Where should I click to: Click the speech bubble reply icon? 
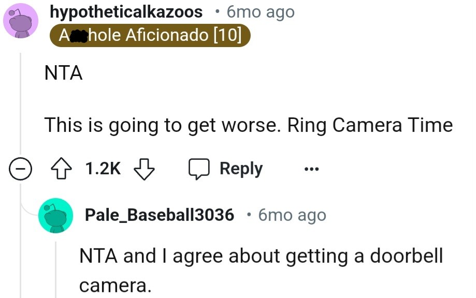click(x=199, y=169)
